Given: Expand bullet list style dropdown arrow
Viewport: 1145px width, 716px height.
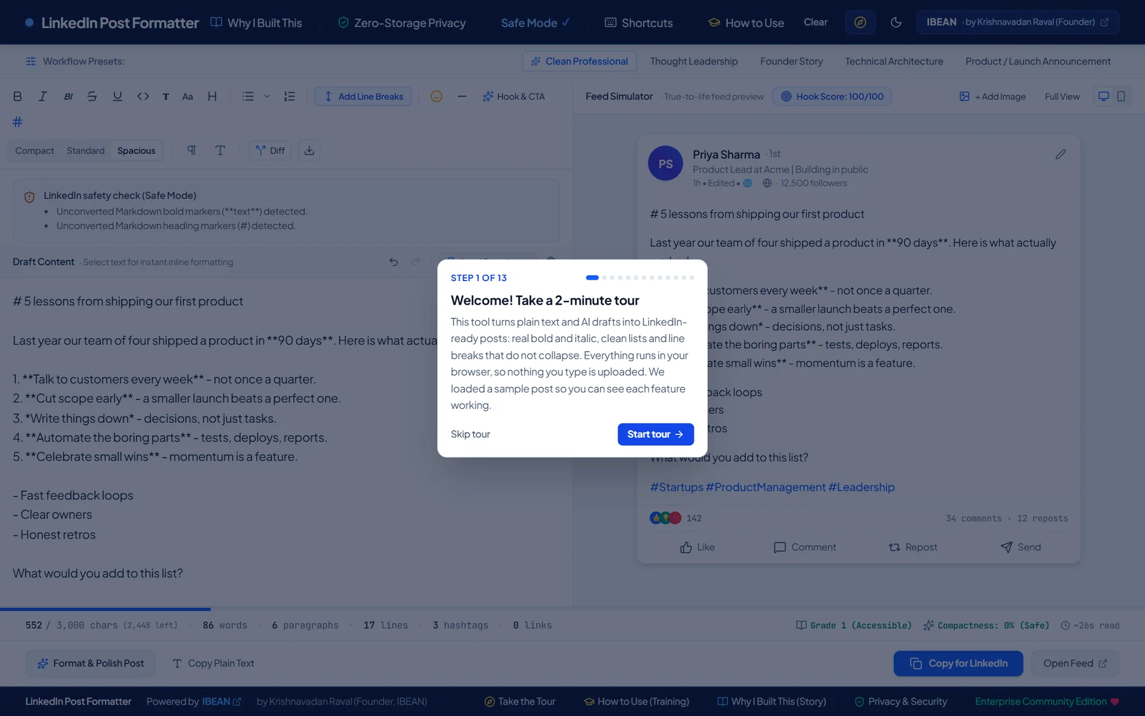Looking at the screenshot, I should [267, 97].
